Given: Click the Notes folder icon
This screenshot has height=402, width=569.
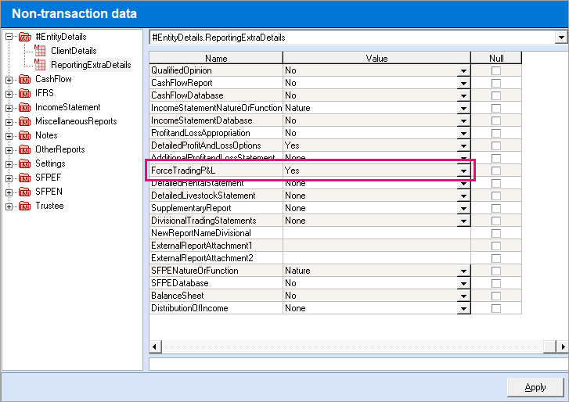Looking at the screenshot, I should tap(24, 135).
